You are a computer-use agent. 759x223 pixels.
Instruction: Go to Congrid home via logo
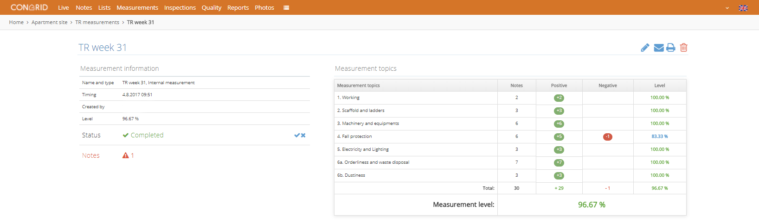point(29,7)
